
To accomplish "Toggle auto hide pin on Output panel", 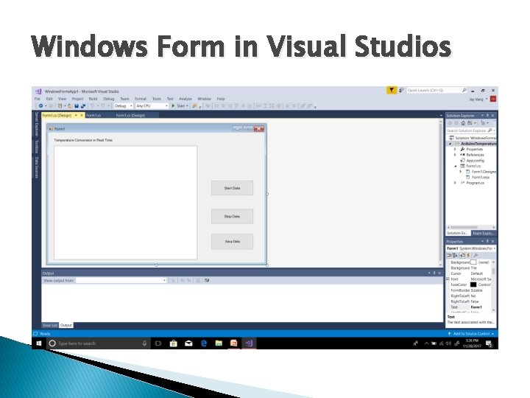I will pos(434,273).
